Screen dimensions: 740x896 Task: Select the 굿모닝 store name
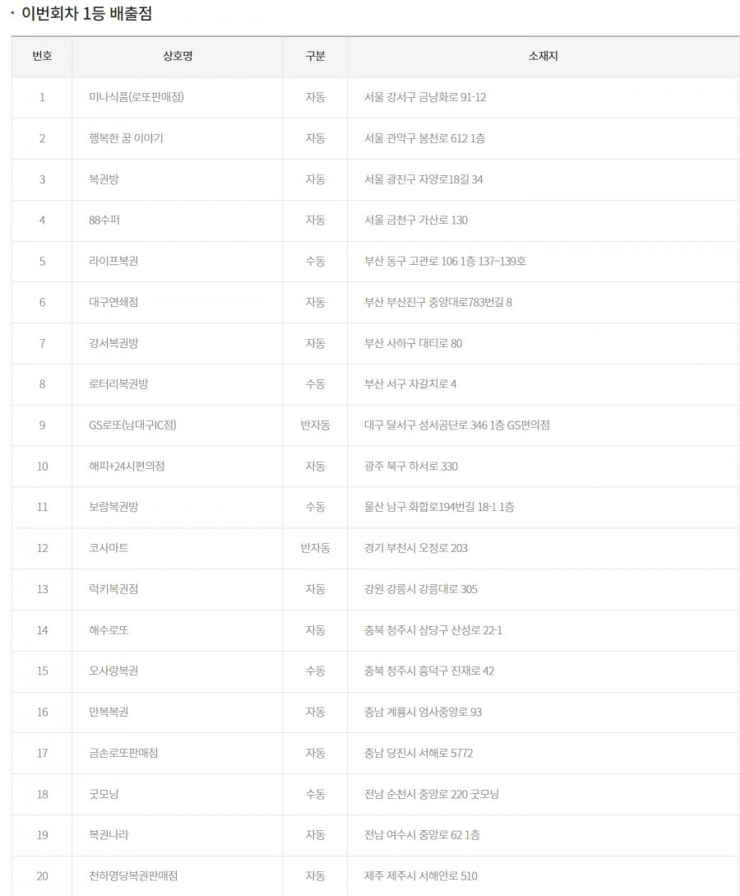[104, 794]
